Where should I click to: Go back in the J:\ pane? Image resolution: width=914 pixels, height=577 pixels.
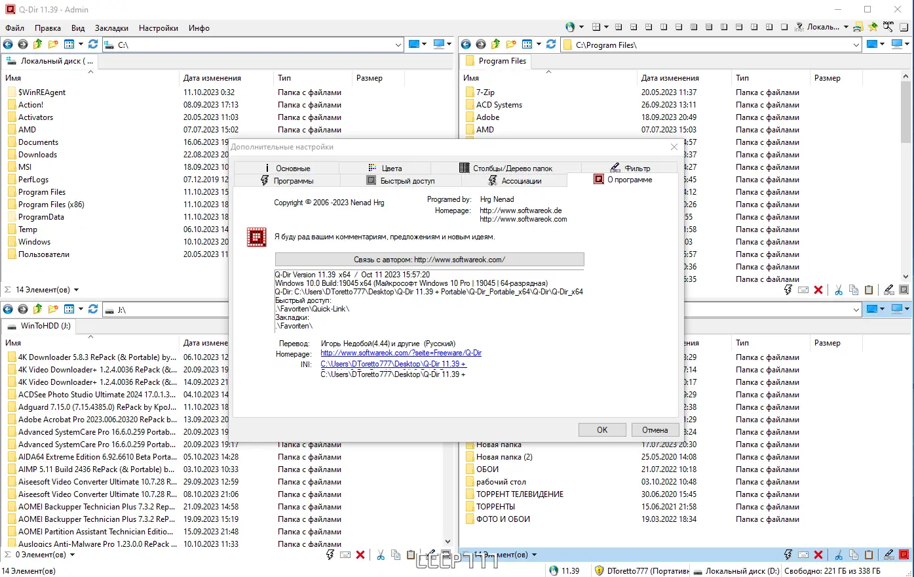(x=8, y=309)
